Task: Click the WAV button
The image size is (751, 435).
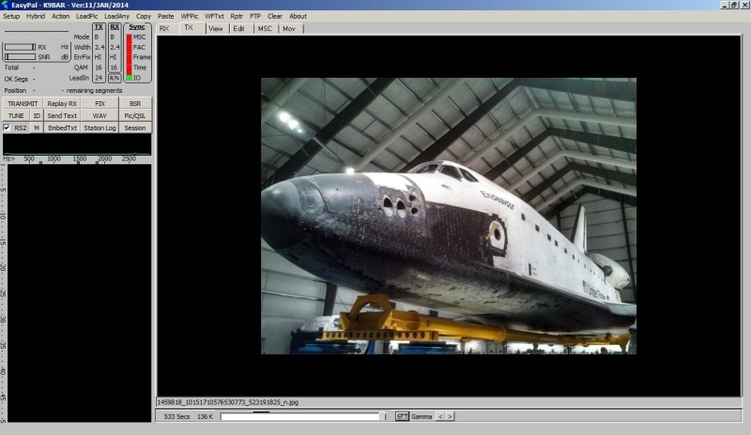Action: point(100,116)
